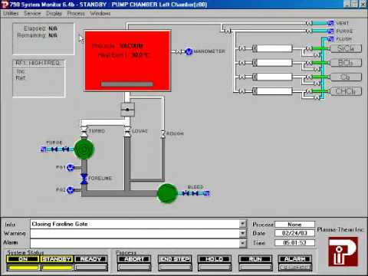Click the SiCl4 mass flow controller box

(x=272, y=48)
